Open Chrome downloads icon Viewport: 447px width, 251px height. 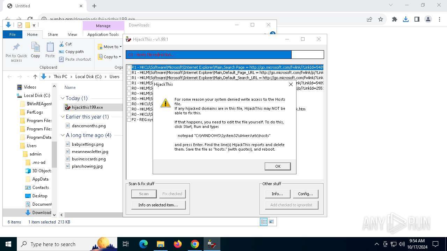point(406,20)
